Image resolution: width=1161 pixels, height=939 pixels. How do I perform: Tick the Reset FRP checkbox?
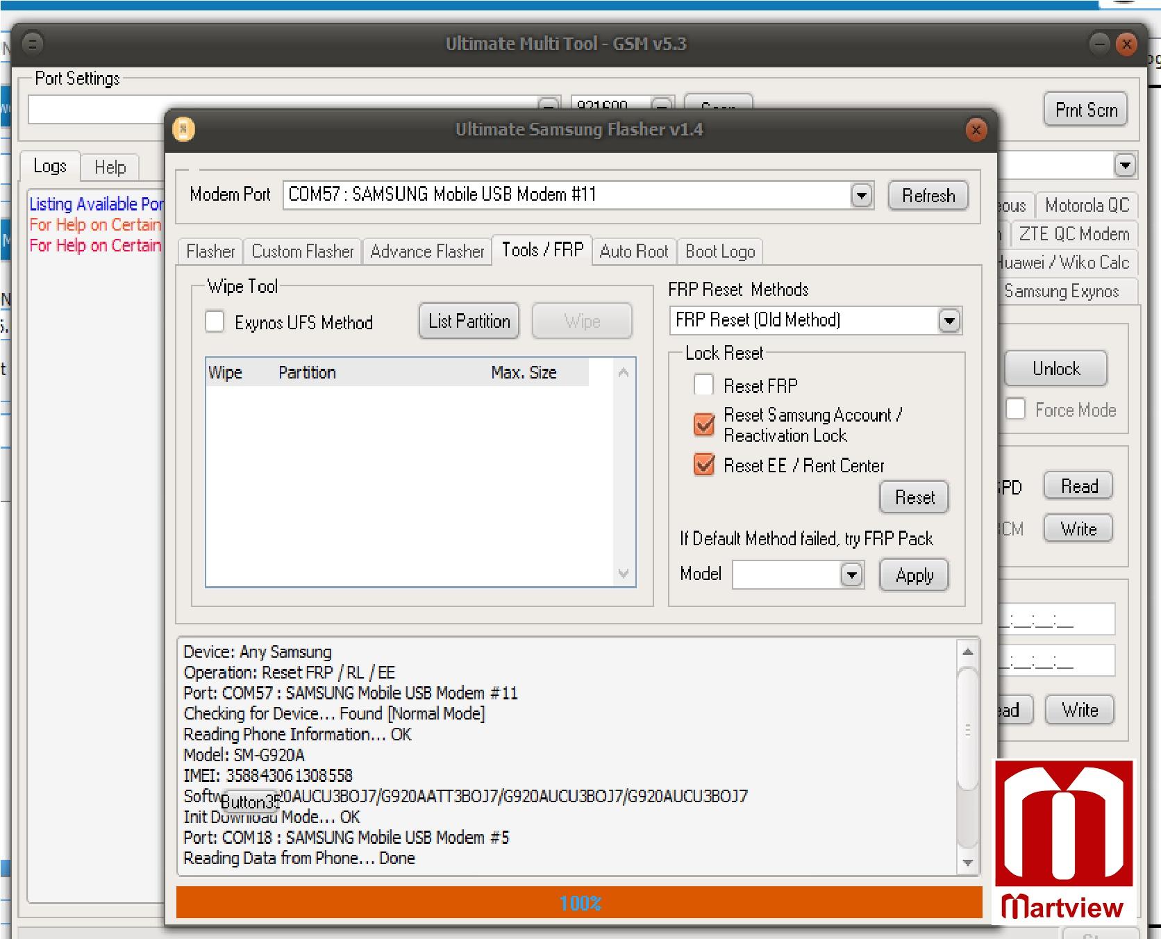[704, 385]
